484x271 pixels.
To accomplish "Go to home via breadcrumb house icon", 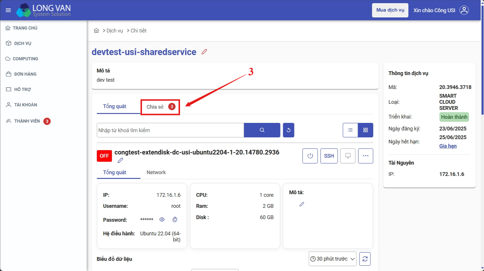I will coord(96,30).
